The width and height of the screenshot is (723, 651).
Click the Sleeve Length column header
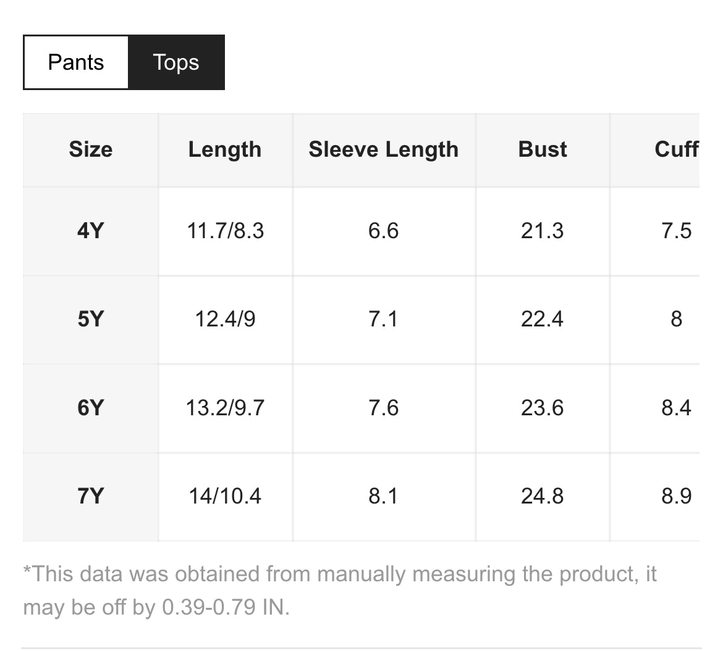pos(384,150)
